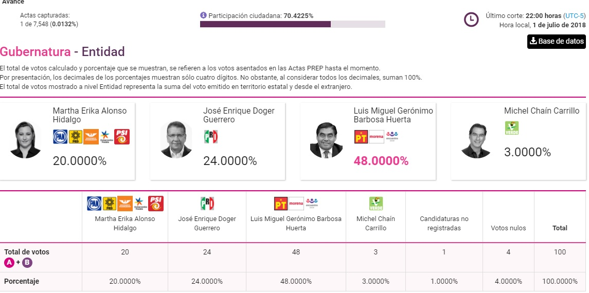
Task: Click the PRI logo in José Enrique's card
Action: coord(211,136)
